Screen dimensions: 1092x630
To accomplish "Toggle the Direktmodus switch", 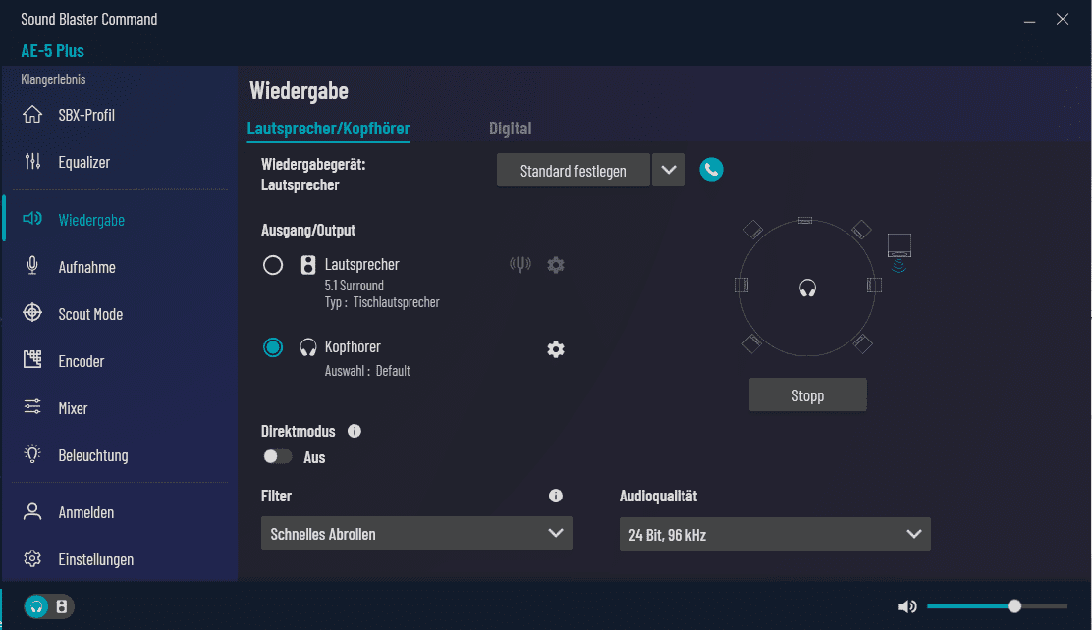I will tap(277, 456).
